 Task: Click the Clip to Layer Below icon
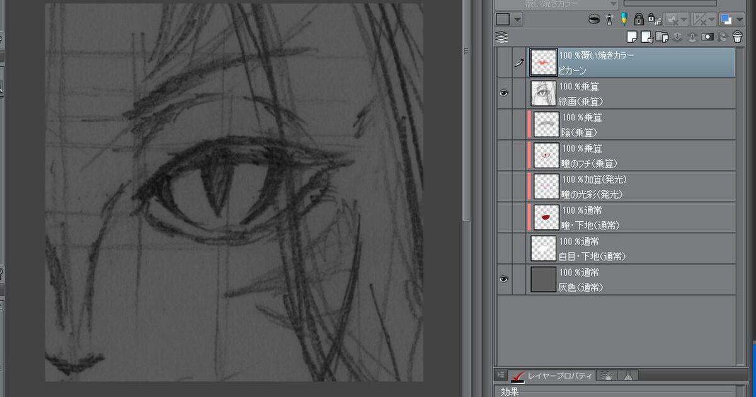(593, 20)
